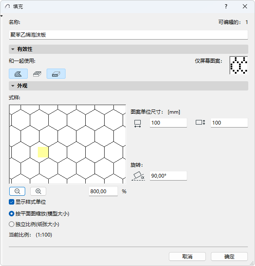The image size is (255, 266).
Task: Click the rotation angle 90,00° field
Action: pyautogui.click(x=168, y=176)
